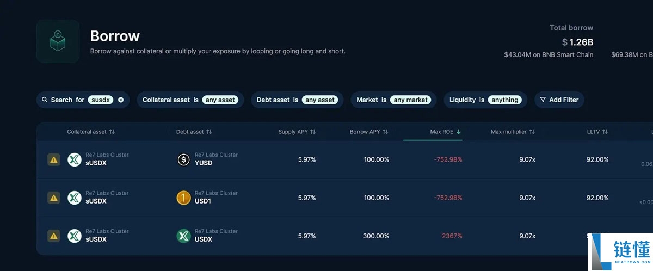Click the USDX debt token icon

(184, 236)
